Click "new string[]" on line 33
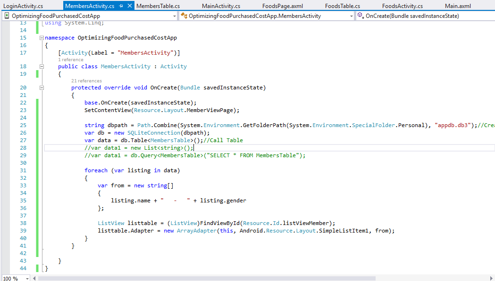Viewport: 495px width, 281px height. click(154, 185)
